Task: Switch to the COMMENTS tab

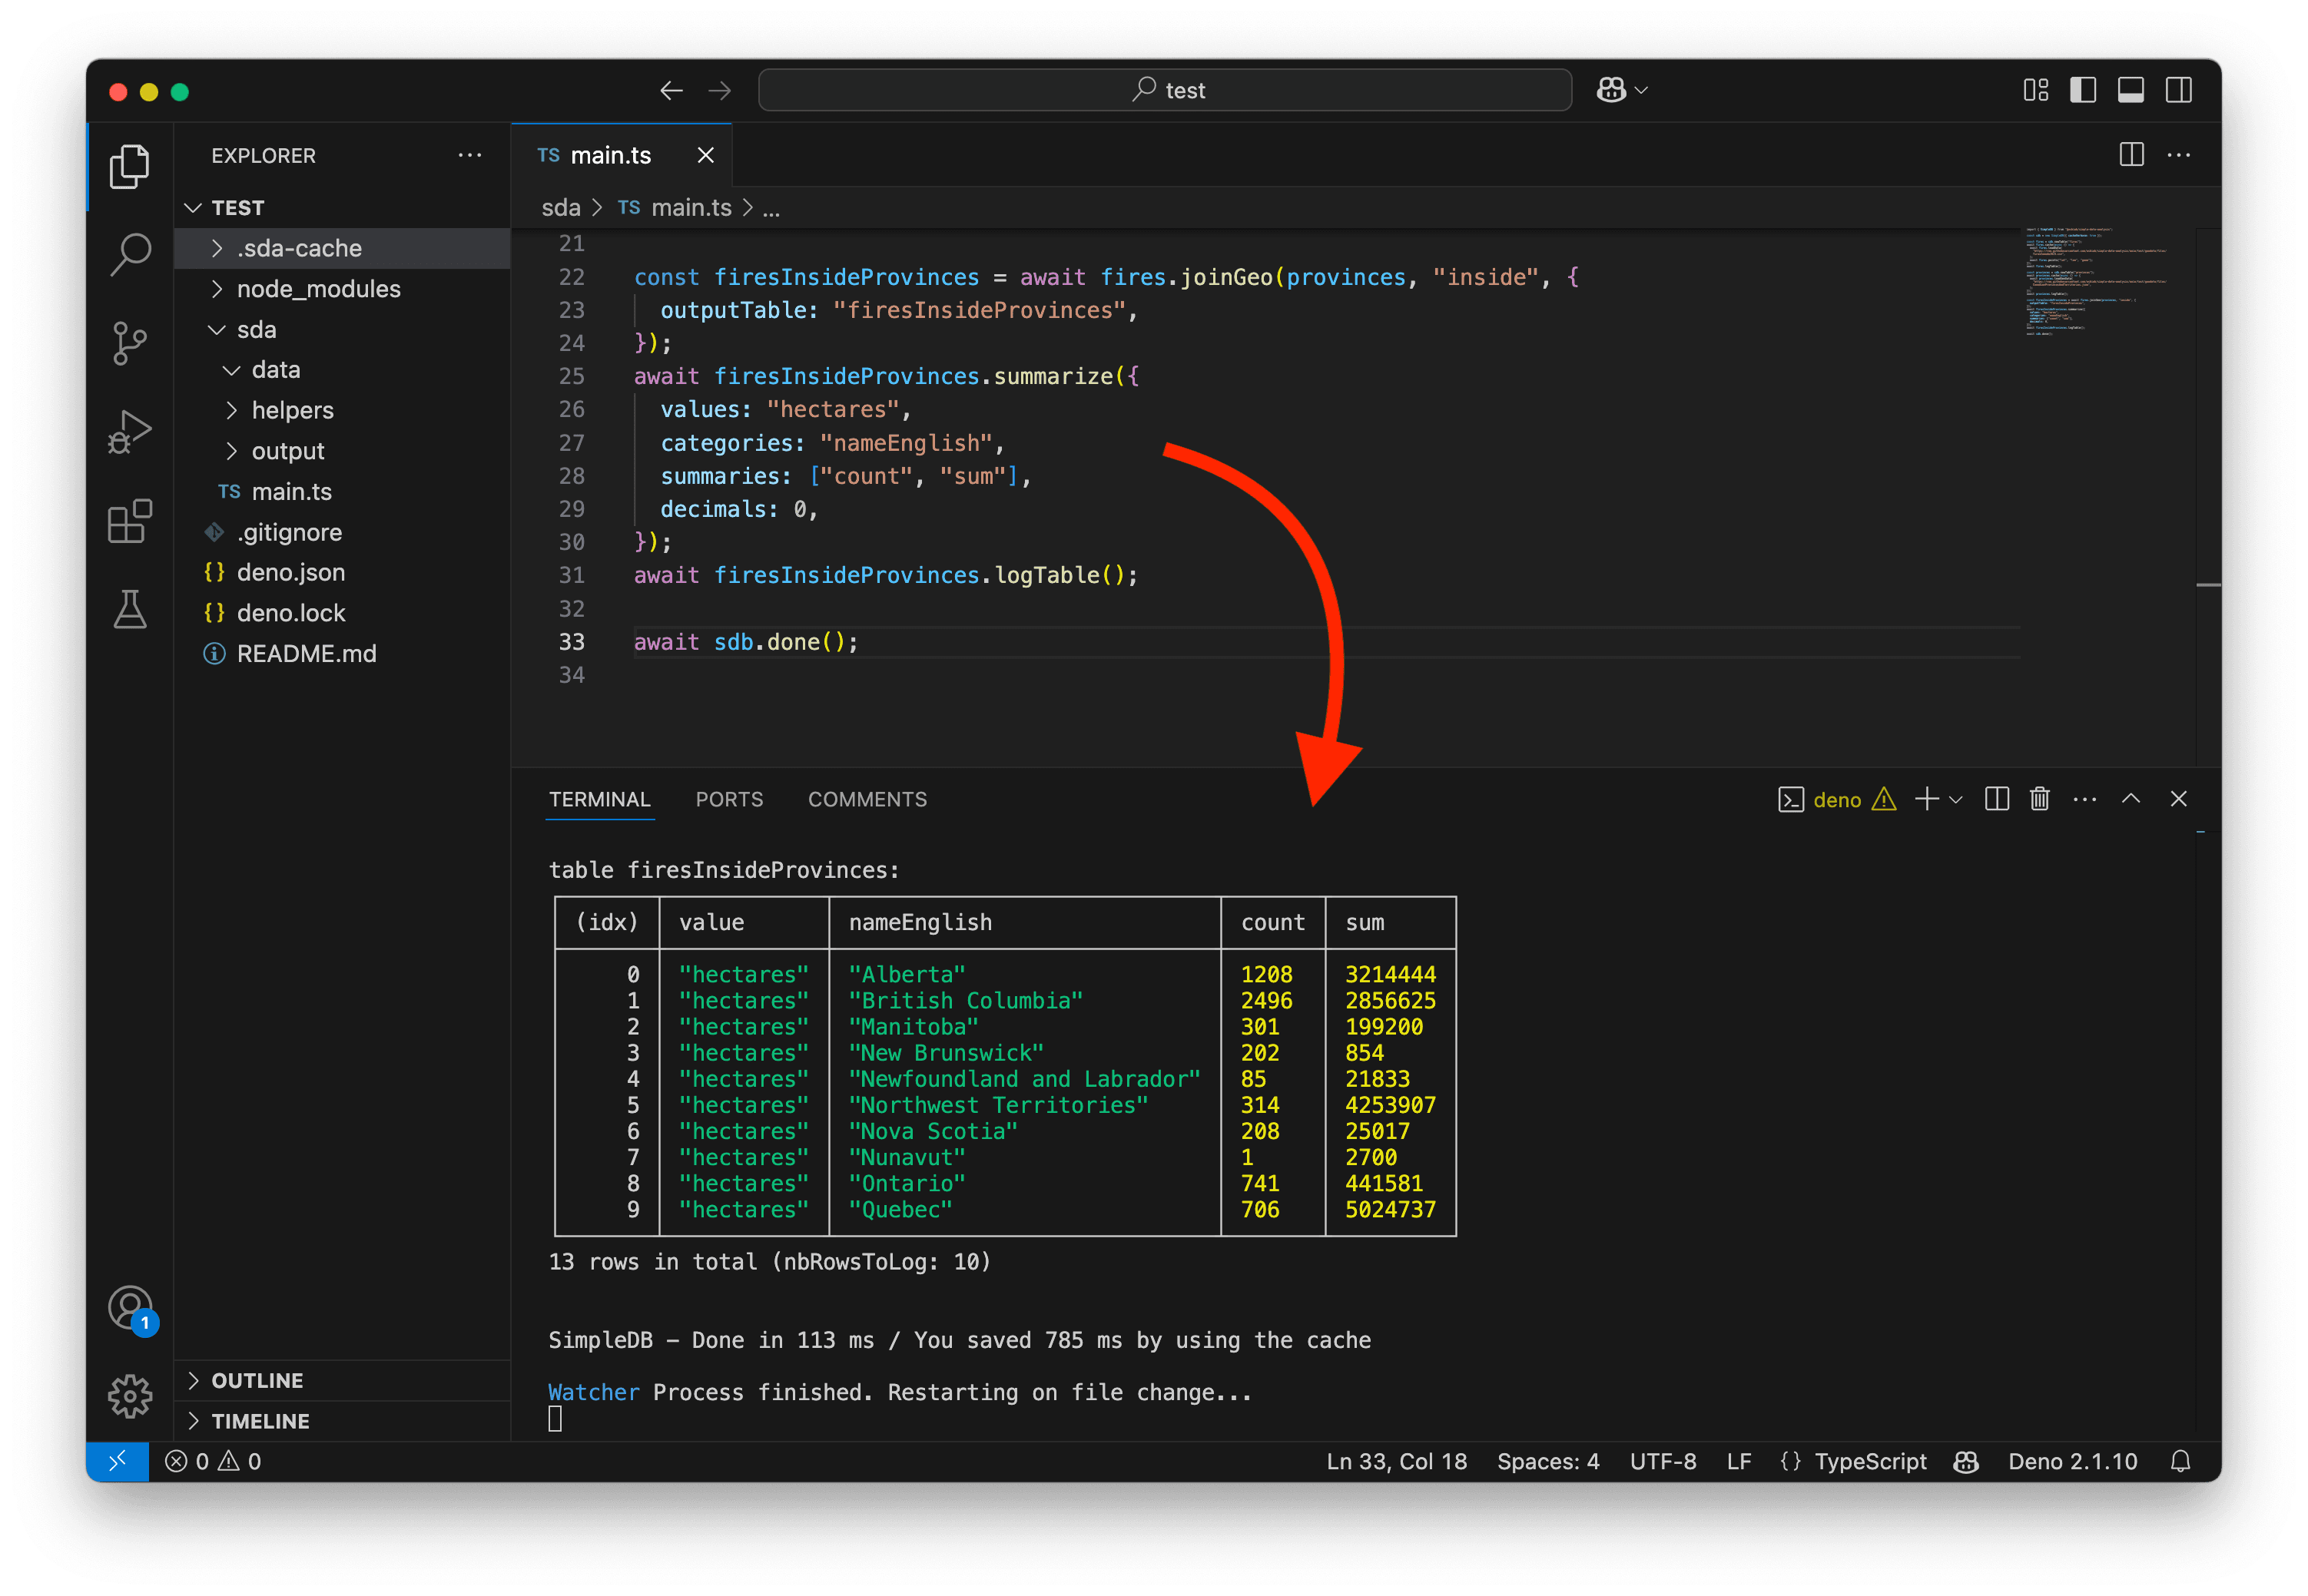Action: click(867, 799)
